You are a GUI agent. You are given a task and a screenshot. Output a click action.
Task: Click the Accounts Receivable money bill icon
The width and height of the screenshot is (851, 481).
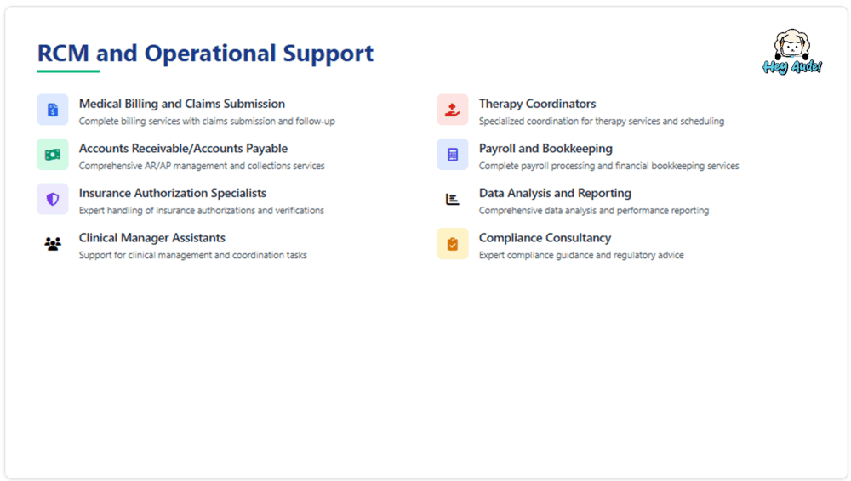[53, 155]
